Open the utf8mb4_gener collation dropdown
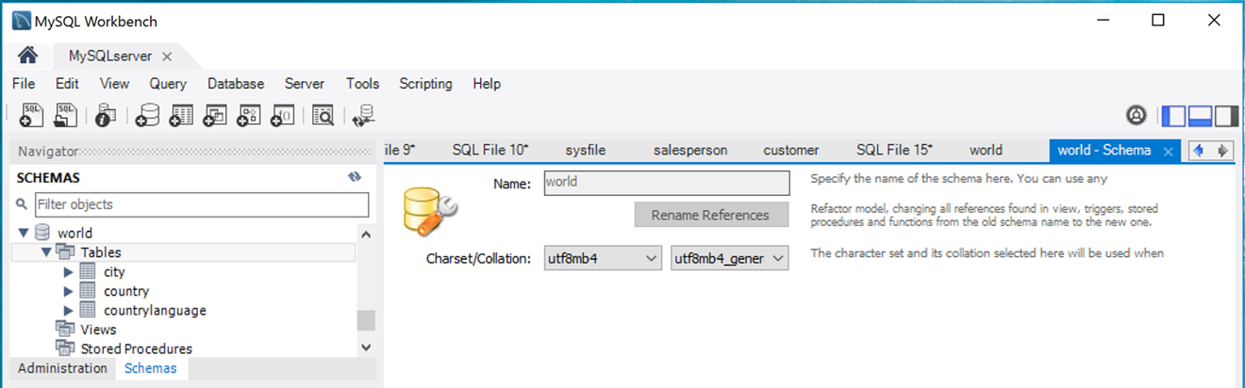This screenshot has height=388, width=1245. tap(729, 258)
